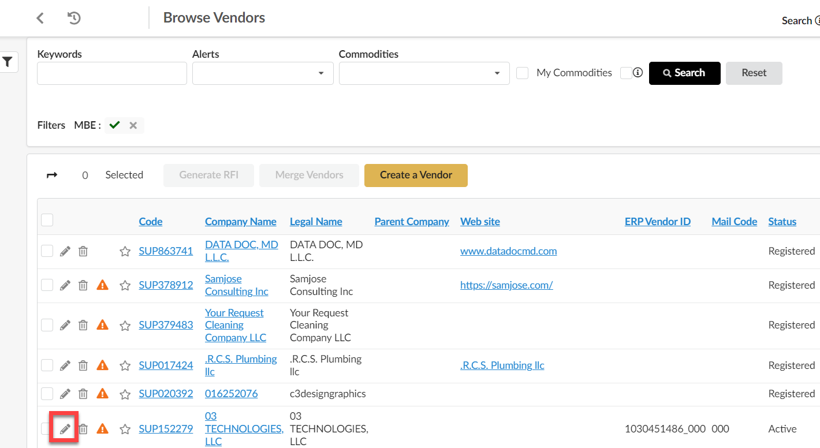Image resolution: width=820 pixels, height=448 pixels.
Task: Delete vendor SUP020392 with trash icon
Action: click(83, 394)
